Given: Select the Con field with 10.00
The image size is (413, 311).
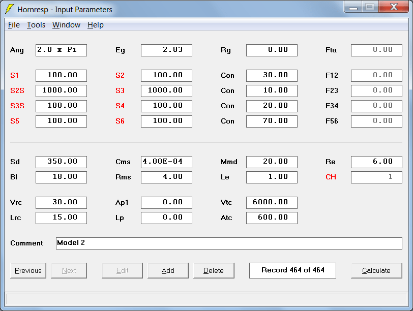Looking at the screenshot, I should pyautogui.click(x=272, y=91).
